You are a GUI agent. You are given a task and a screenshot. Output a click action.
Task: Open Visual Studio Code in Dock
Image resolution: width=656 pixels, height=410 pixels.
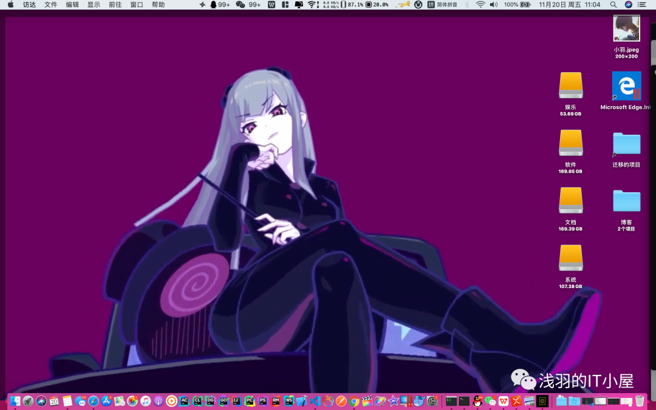click(x=315, y=402)
